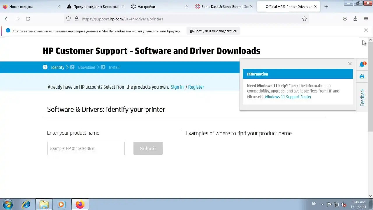Click the EN language indicator
Image resolution: width=373 pixels, height=210 pixels.
coord(314,204)
